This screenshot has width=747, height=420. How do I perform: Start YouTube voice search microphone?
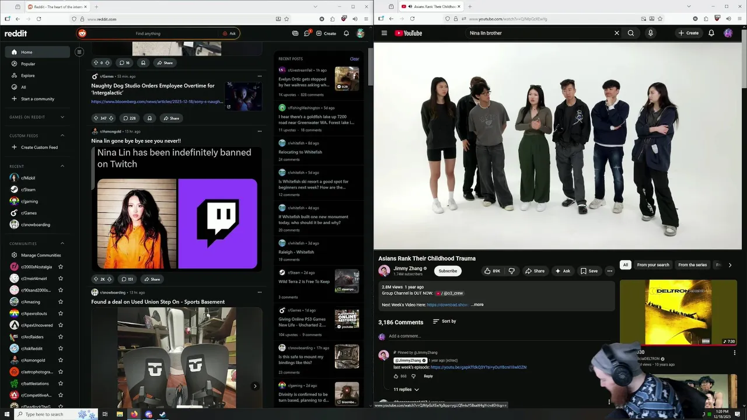coord(651,33)
